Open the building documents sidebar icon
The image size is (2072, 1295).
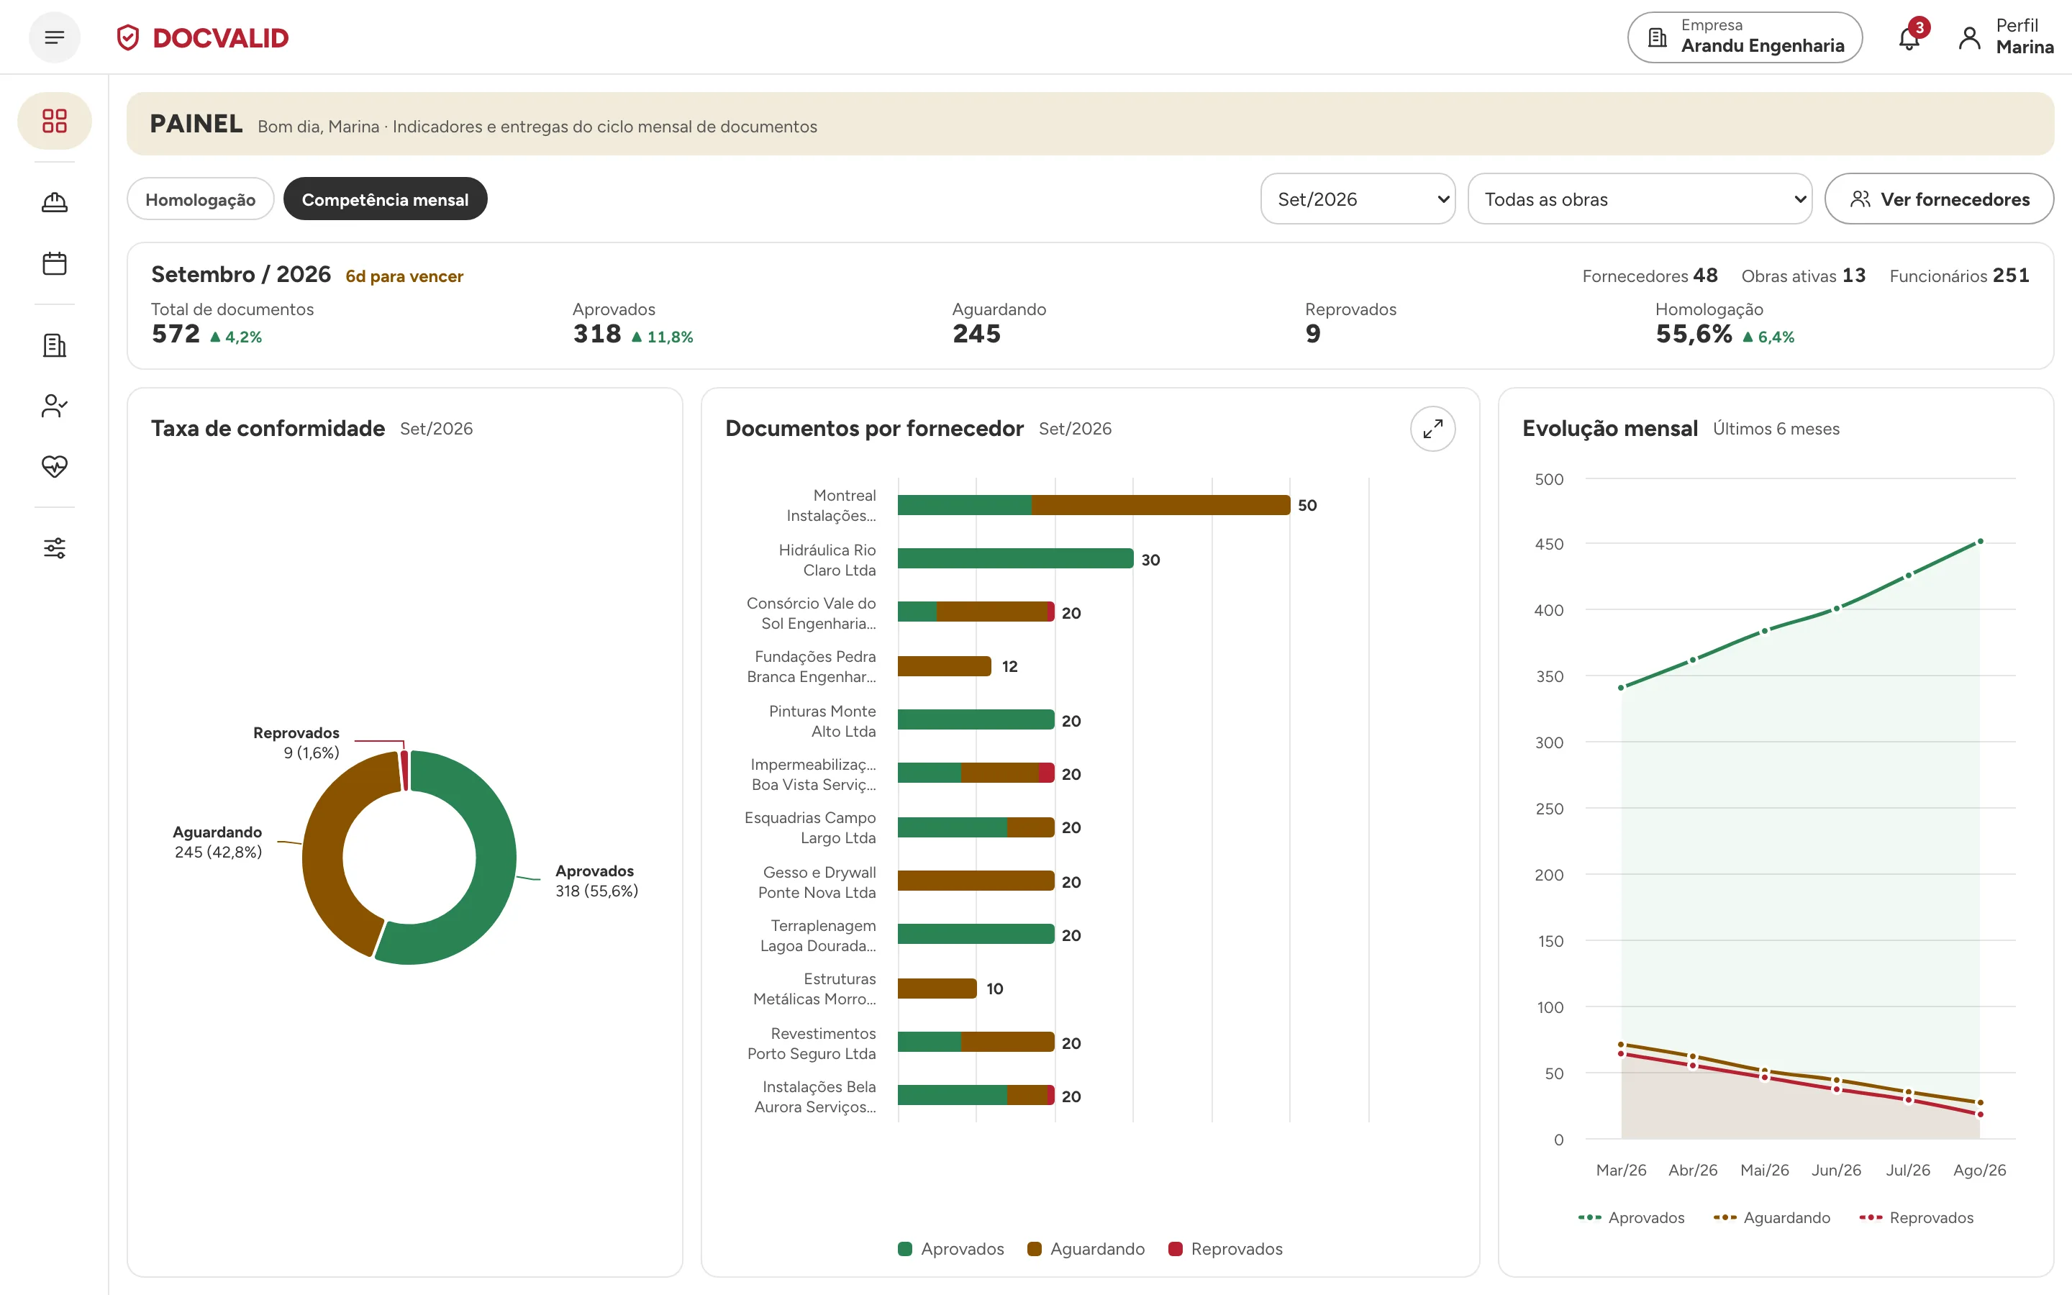[55, 345]
